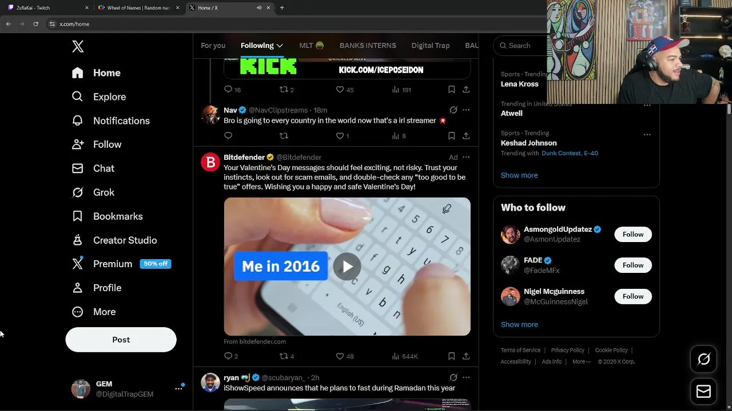This screenshot has width=732, height=411.
Task: Open options for Atwell trend
Action: tap(647, 105)
